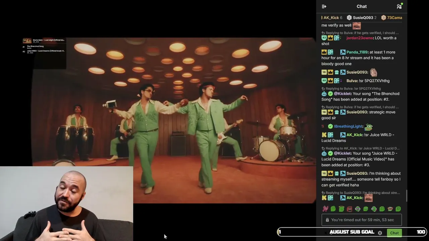Click the Bruno Mars music video player
Screen dimensions: 429x241
pos(174,120)
